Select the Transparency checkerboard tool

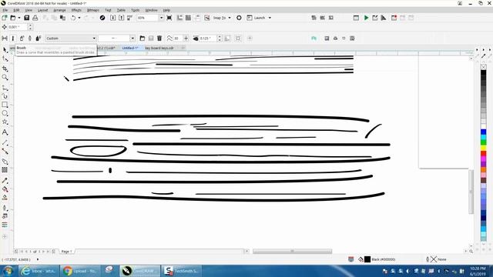pyautogui.click(x=5, y=170)
